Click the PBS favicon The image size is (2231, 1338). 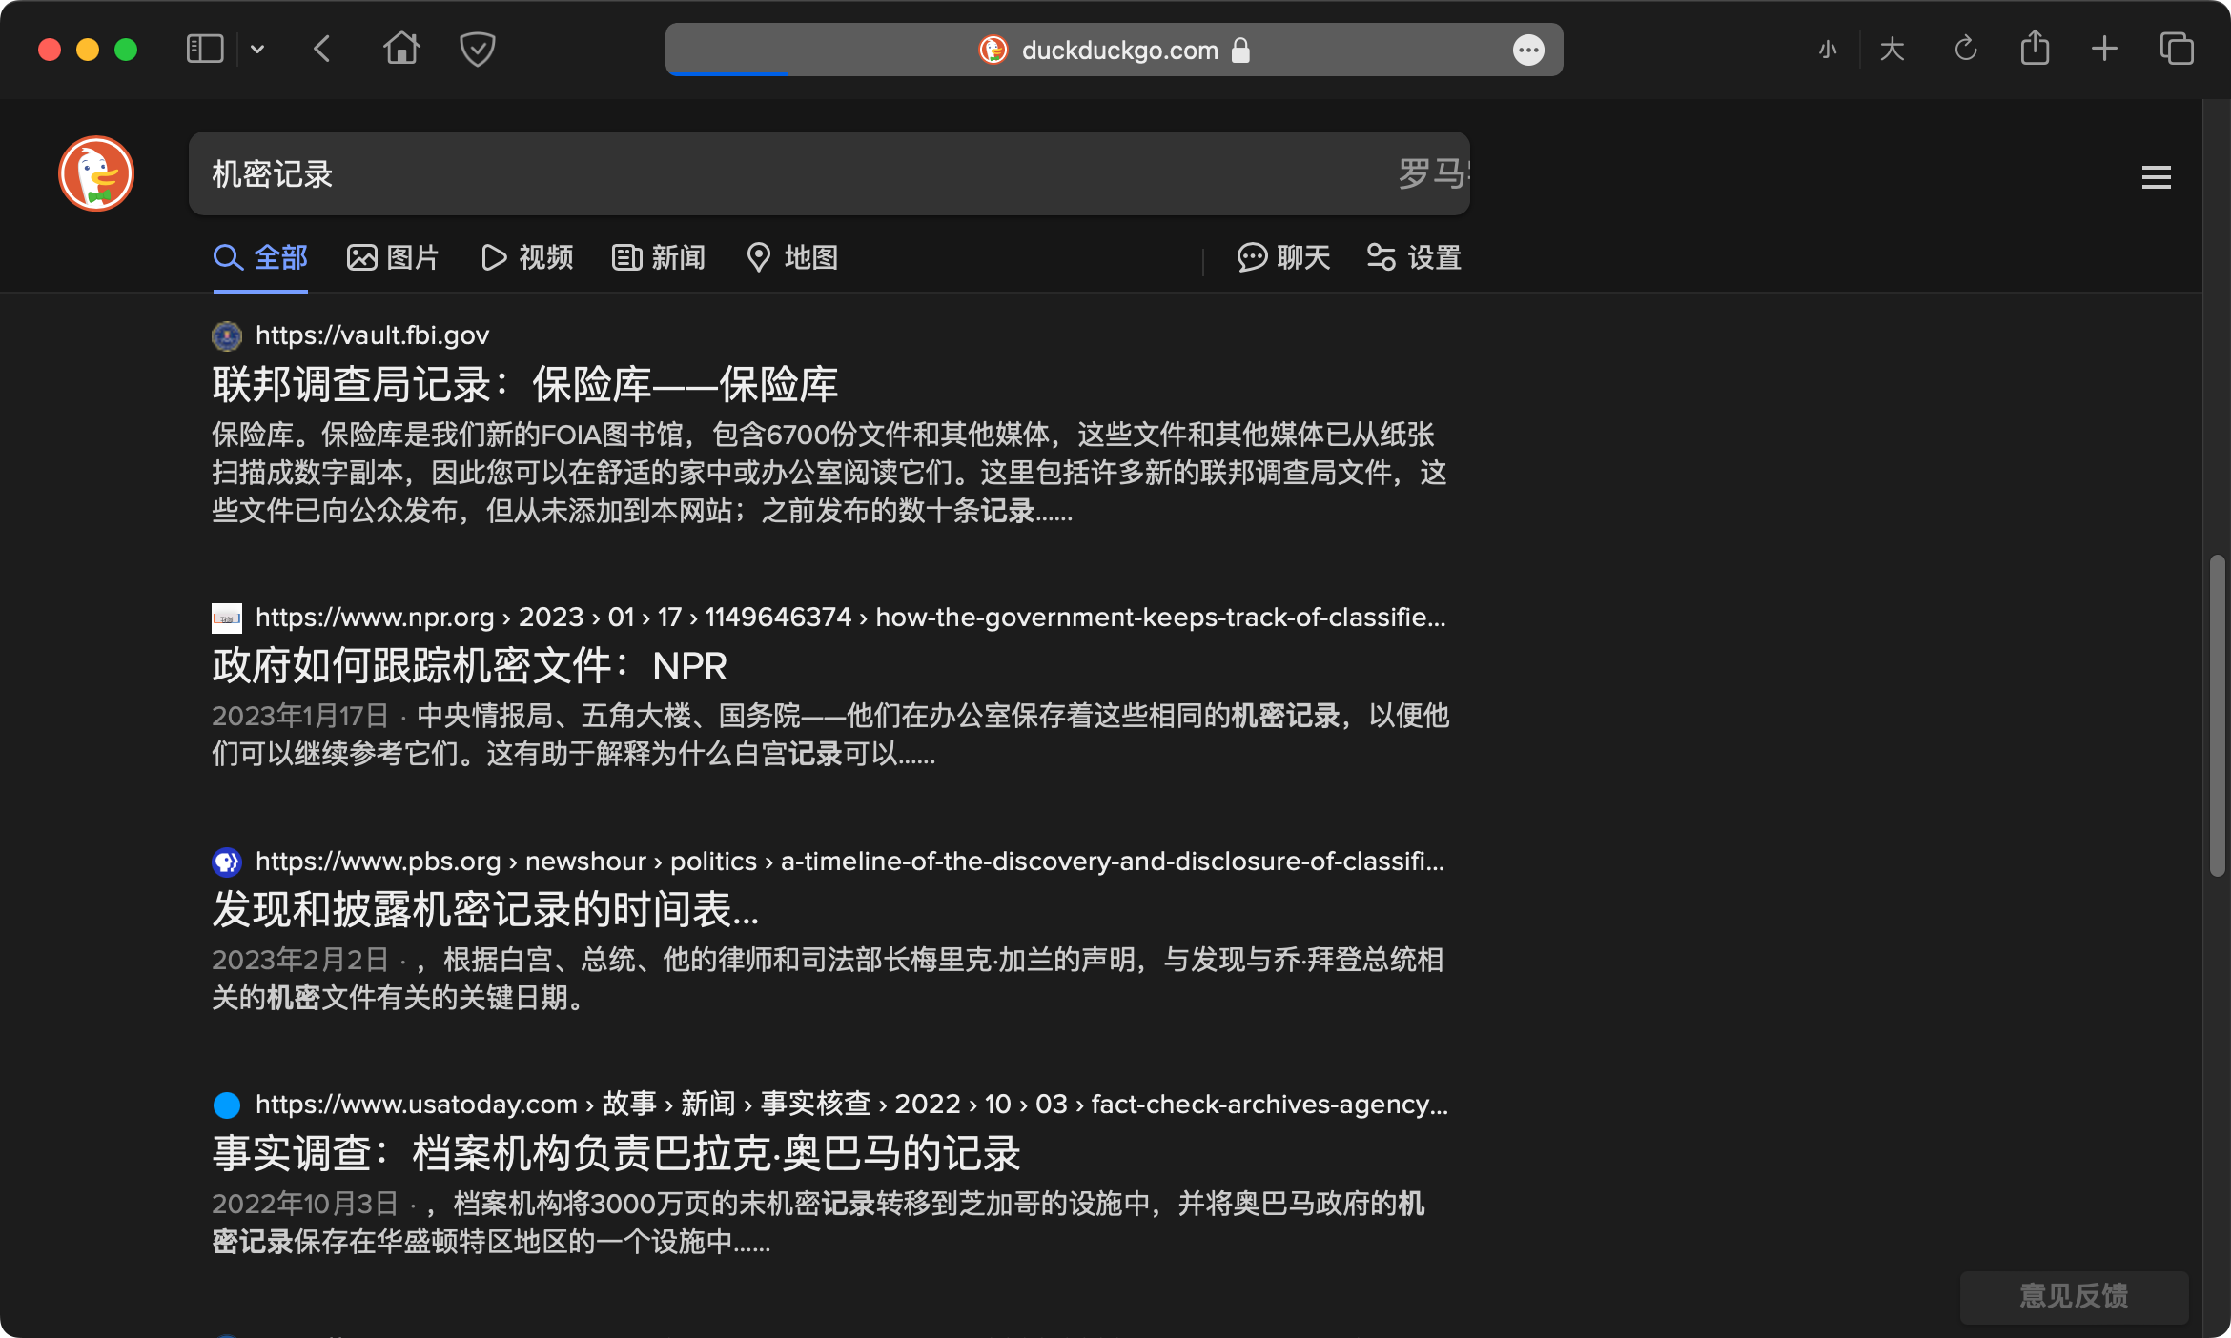[227, 862]
